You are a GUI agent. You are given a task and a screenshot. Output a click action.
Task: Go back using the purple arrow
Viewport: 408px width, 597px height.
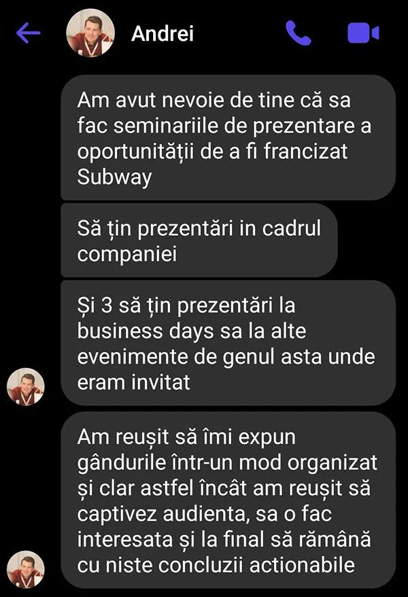(x=29, y=33)
